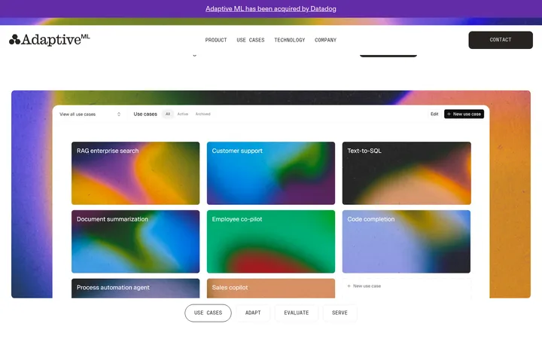Image resolution: width=542 pixels, height=339 pixels.
Task: Open the TECHNOLOGY menu
Action: point(290,40)
